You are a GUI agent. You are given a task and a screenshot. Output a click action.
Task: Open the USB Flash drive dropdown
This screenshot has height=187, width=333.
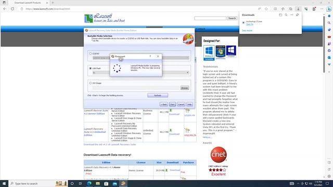(187, 73)
